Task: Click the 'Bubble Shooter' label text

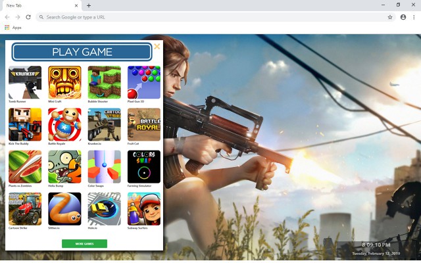Action: point(98,101)
